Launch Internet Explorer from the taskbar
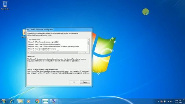The height and width of the screenshot is (104, 185). (12, 101)
